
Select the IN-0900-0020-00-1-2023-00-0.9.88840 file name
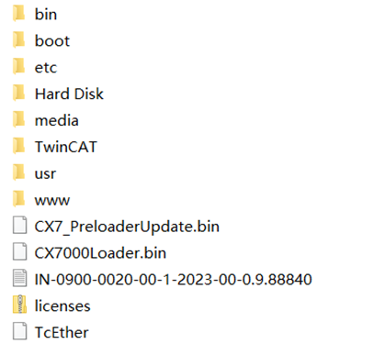(174, 280)
